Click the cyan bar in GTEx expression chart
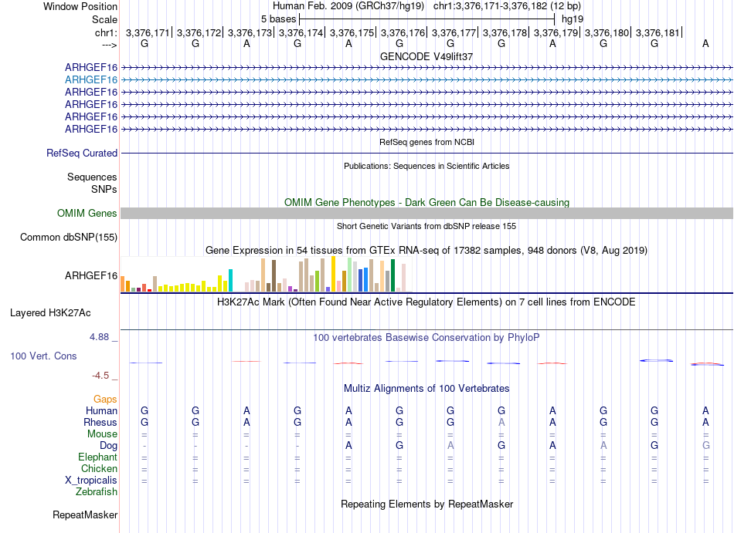The height and width of the screenshot is (533, 734). click(230, 280)
